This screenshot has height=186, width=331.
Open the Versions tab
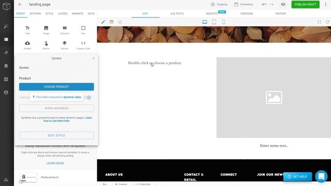tap(247, 13)
